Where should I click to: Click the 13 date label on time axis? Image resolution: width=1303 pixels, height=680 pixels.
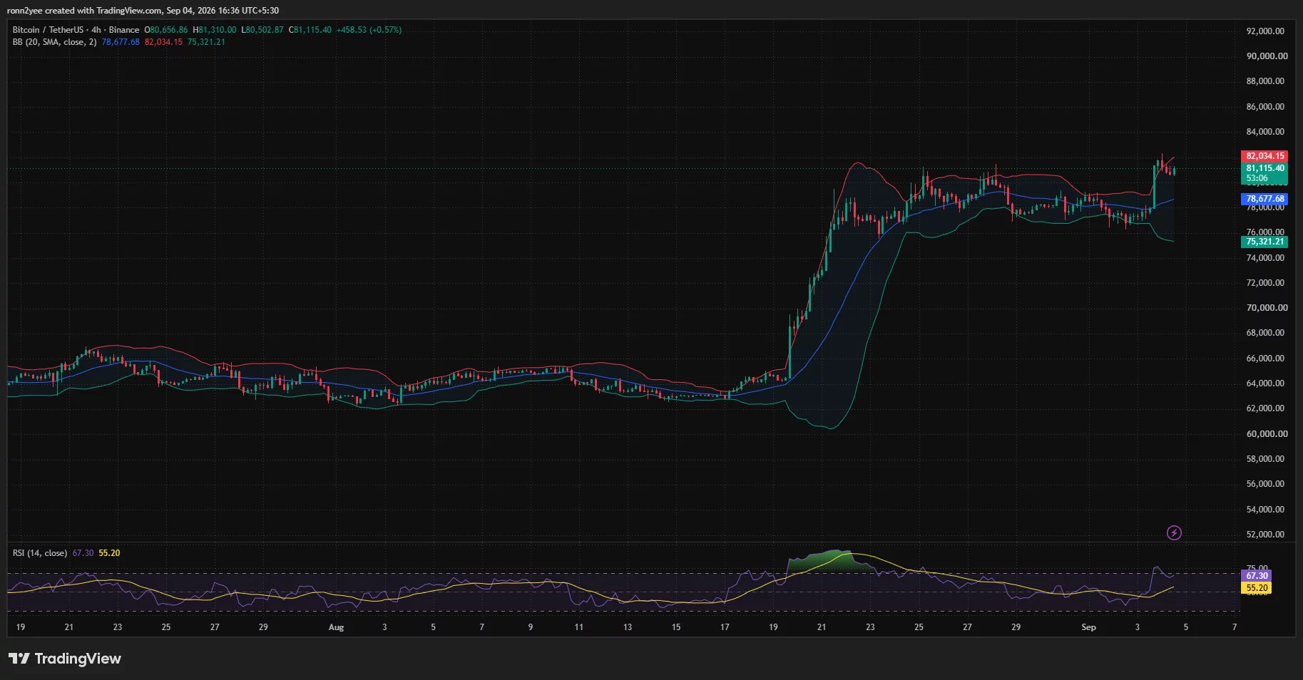(x=628, y=627)
